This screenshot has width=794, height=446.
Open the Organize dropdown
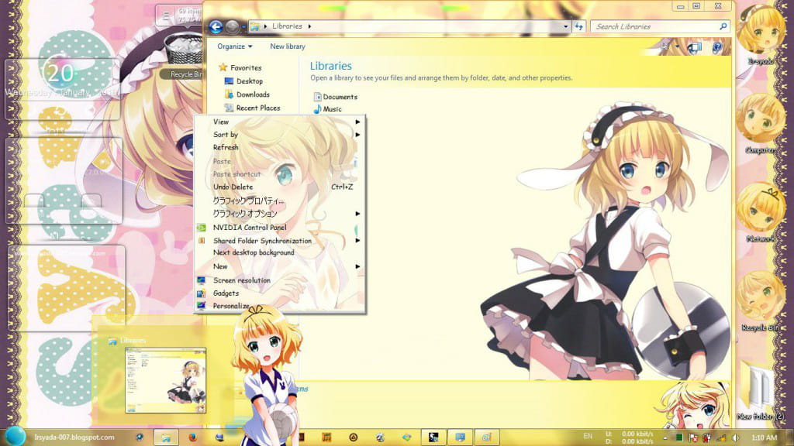click(x=234, y=46)
